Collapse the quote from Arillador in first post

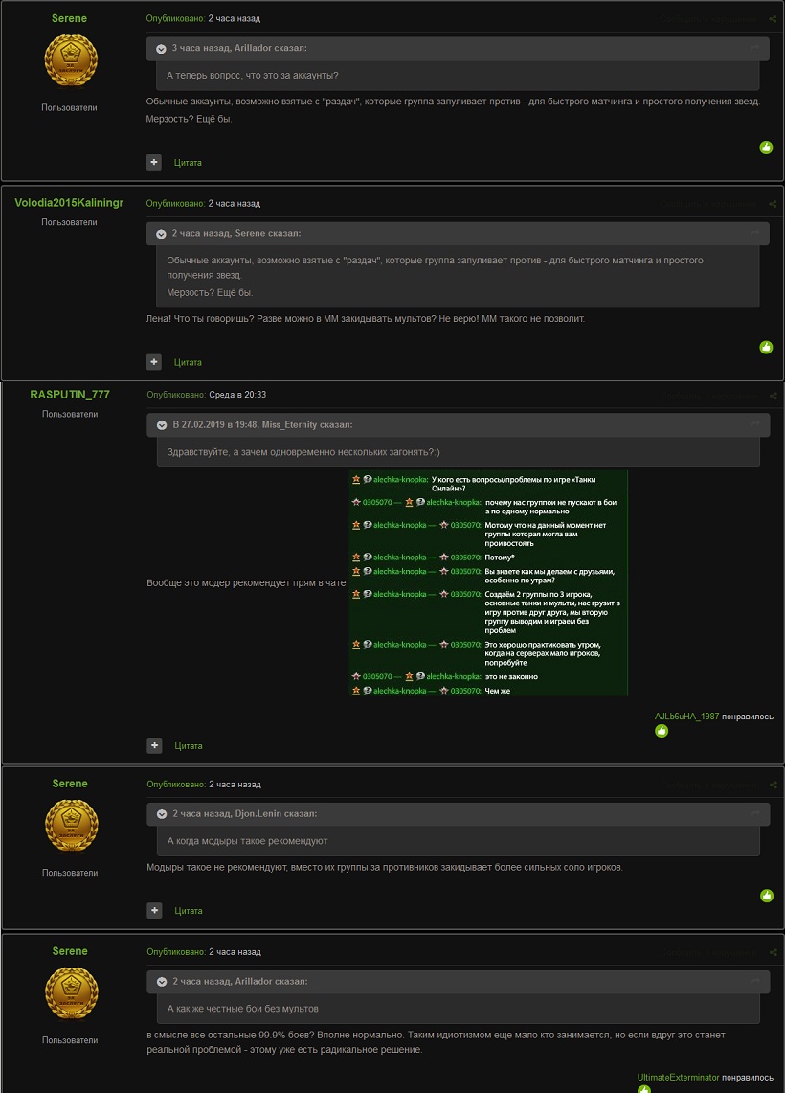click(x=162, y=48)
